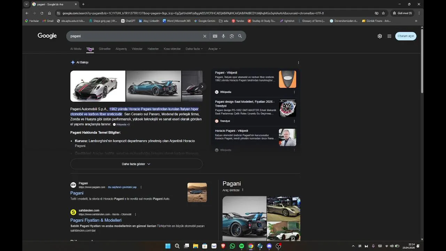Image resolution: width=446 pixels, height=251 pixels.
Task: Open a new browser tab with plus button
Action: [83, 4]
